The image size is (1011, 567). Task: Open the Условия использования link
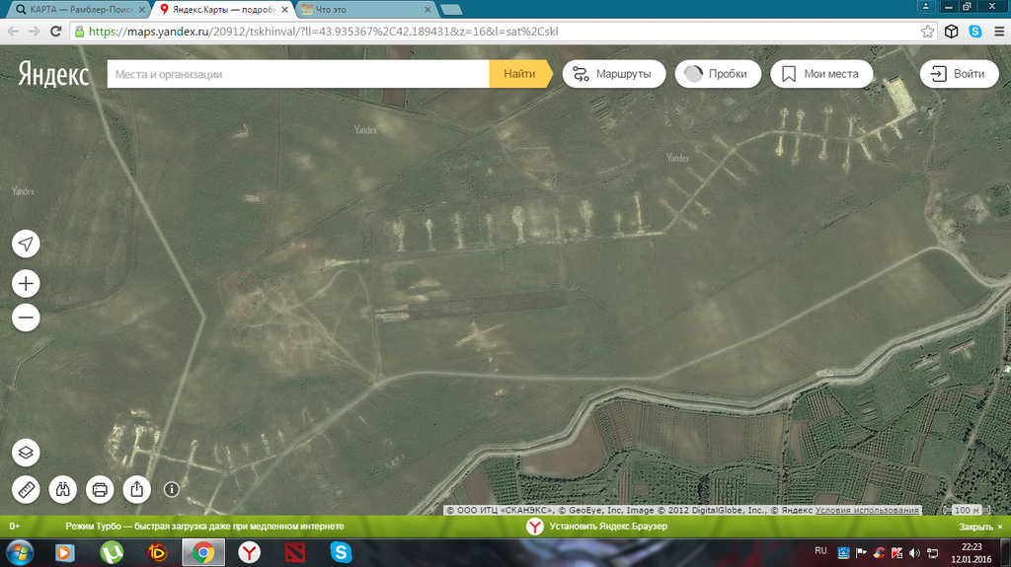coord(868,511)
